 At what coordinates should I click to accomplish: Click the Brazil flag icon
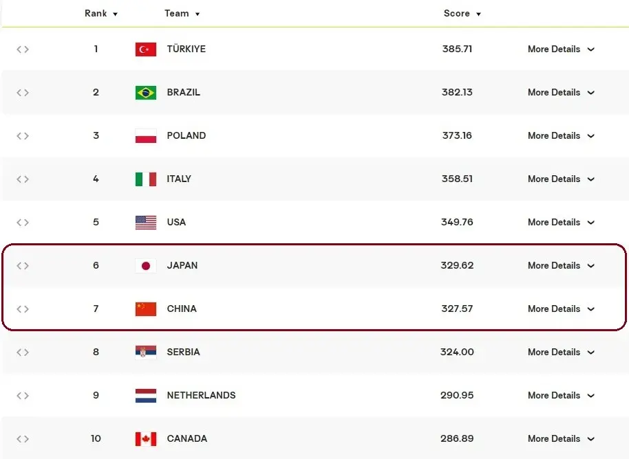[x=146, y=93]
